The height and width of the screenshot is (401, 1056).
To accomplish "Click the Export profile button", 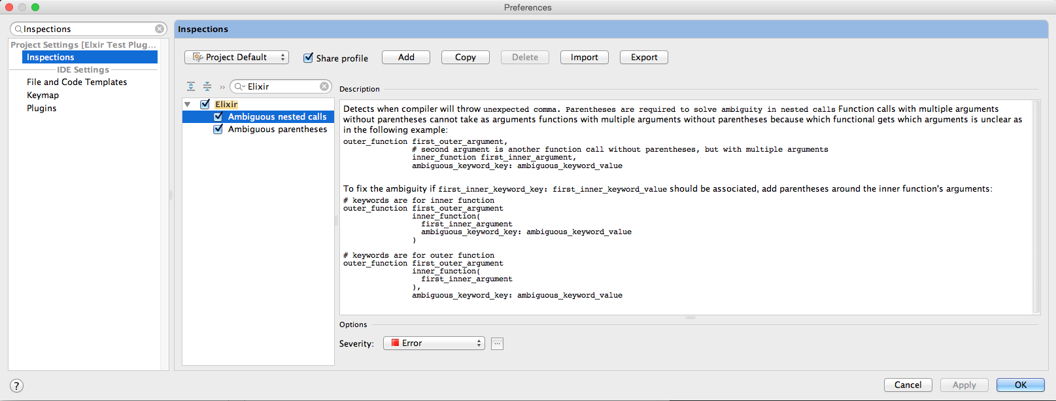I will [643, 58].
